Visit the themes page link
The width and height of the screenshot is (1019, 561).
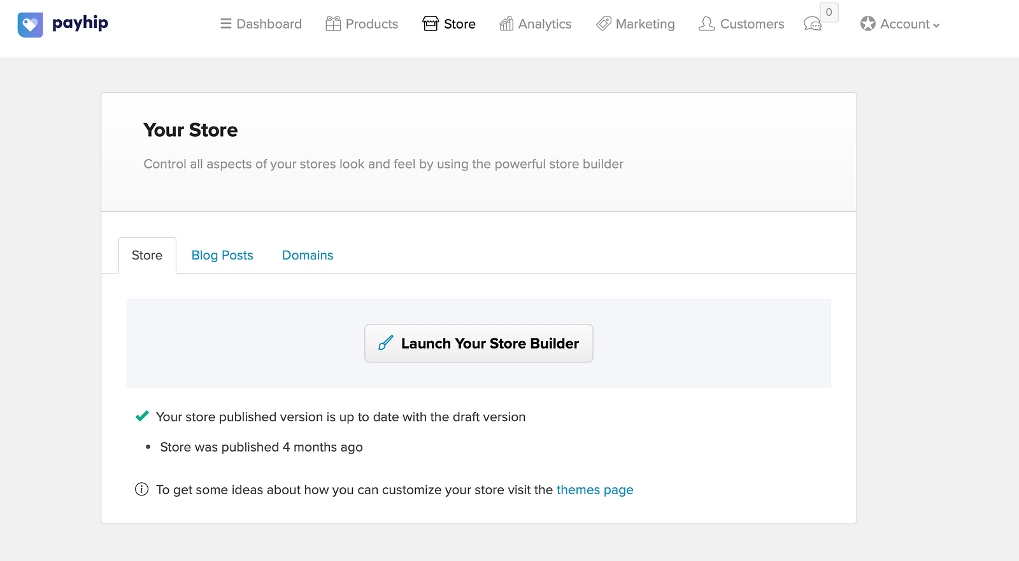click(x=594, y=490)
